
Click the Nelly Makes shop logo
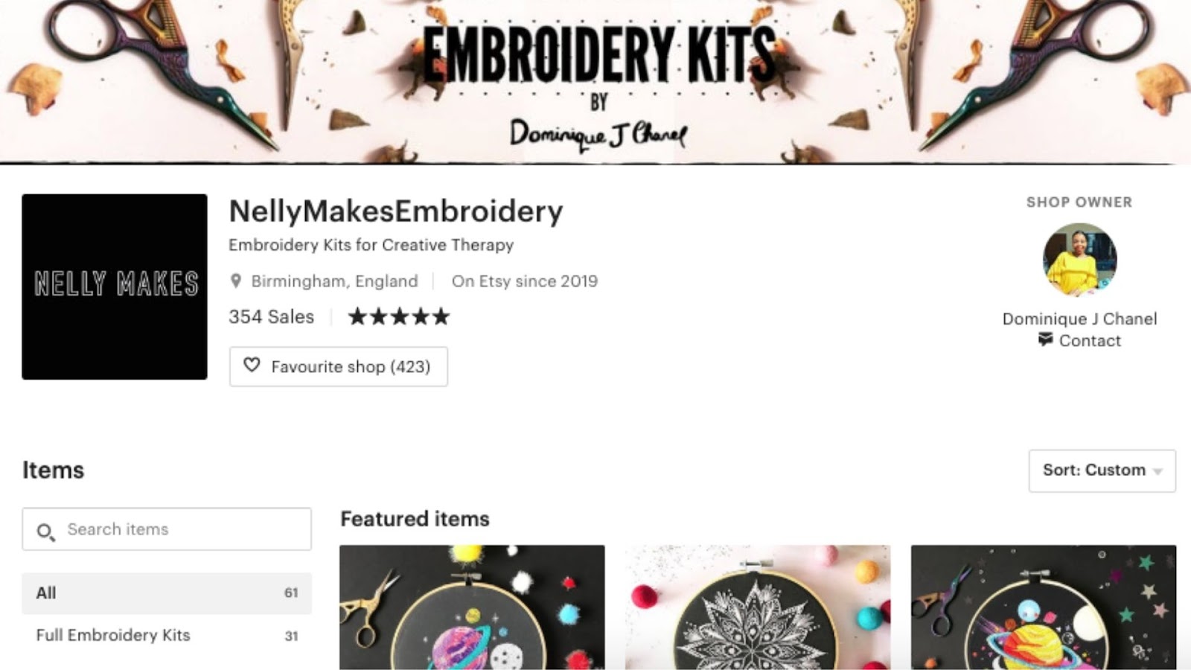[x=115, y=287]
